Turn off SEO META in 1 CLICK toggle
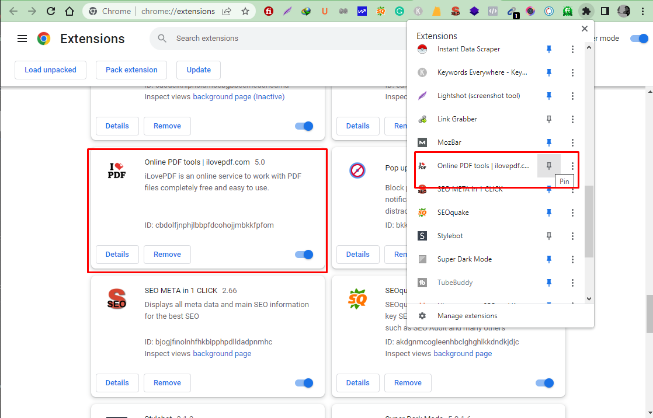This screenshot has height=418, width=653. point(304,383)
